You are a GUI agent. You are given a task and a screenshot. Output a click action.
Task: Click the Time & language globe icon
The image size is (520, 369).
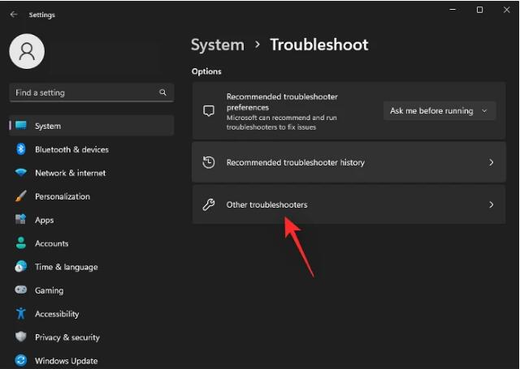coord(21,266)
